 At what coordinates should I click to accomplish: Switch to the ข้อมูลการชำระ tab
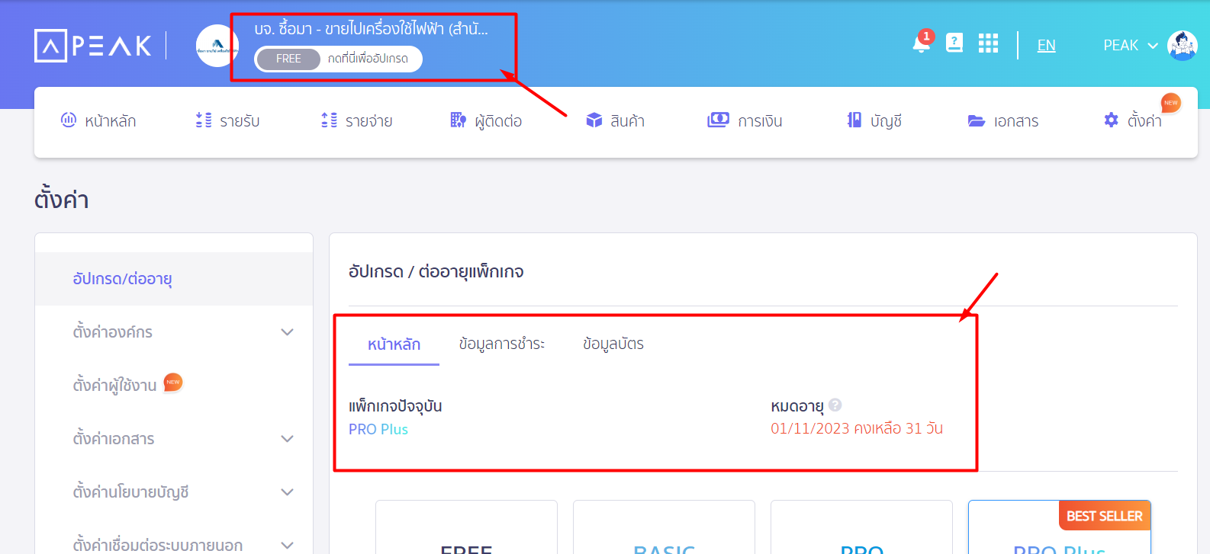(501, 344)
